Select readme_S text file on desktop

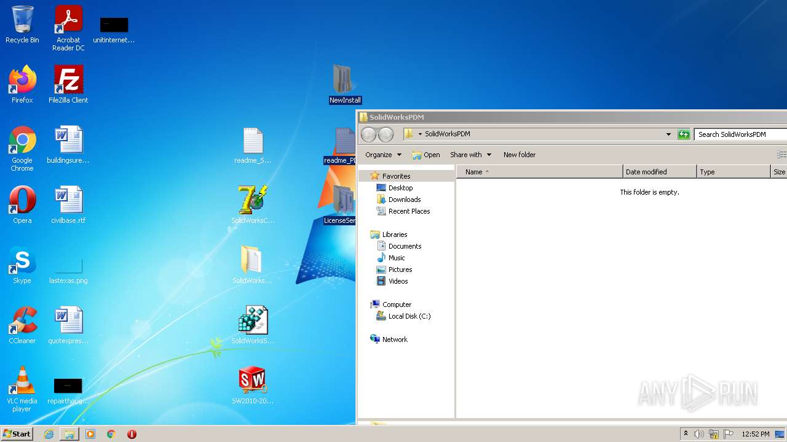click(x=253, y=145)
